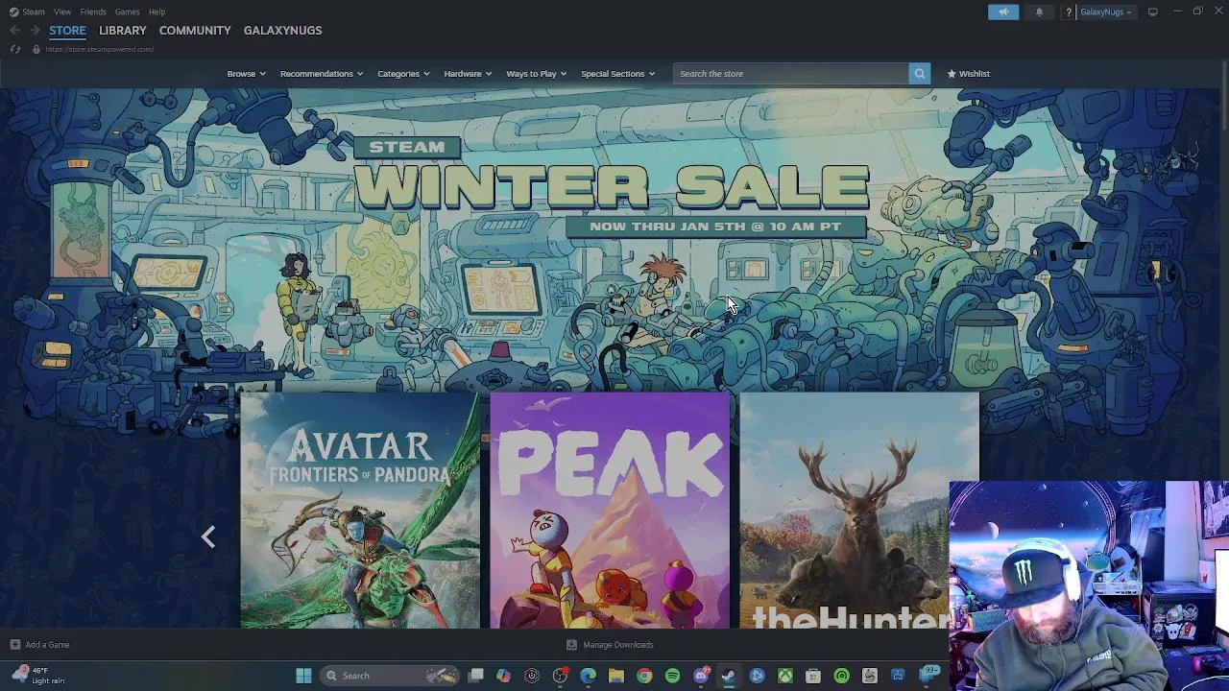
Task: Open Microsoft Edge from the taskbar
Action: (588, 676)
